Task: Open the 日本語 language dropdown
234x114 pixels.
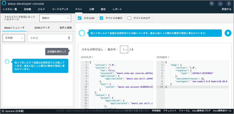Action: pos(14,38)
